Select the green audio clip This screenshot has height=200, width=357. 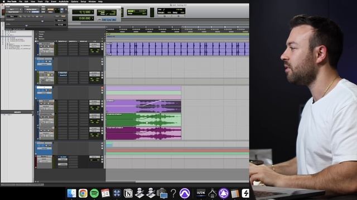143,120
